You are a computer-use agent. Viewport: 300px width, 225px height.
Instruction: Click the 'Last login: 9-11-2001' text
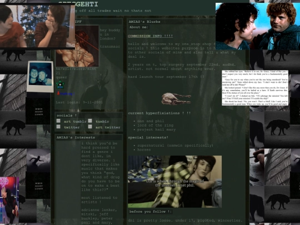point(79,102)
